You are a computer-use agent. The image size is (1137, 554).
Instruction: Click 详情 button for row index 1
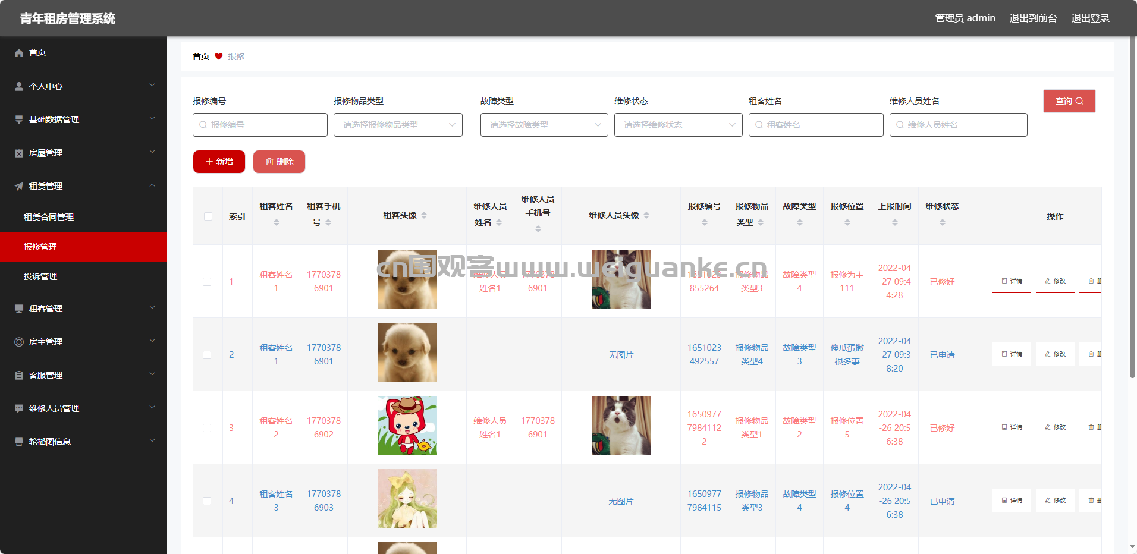pyautogui.click(x=1012, y=281)
